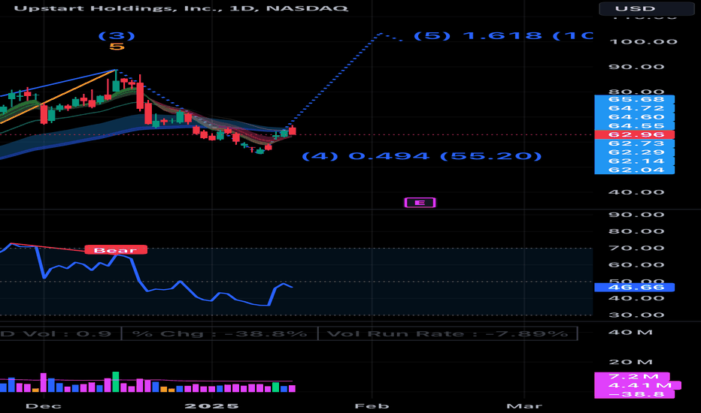
Task: Click the 62.04 price scale label
Action: point(634,170)
